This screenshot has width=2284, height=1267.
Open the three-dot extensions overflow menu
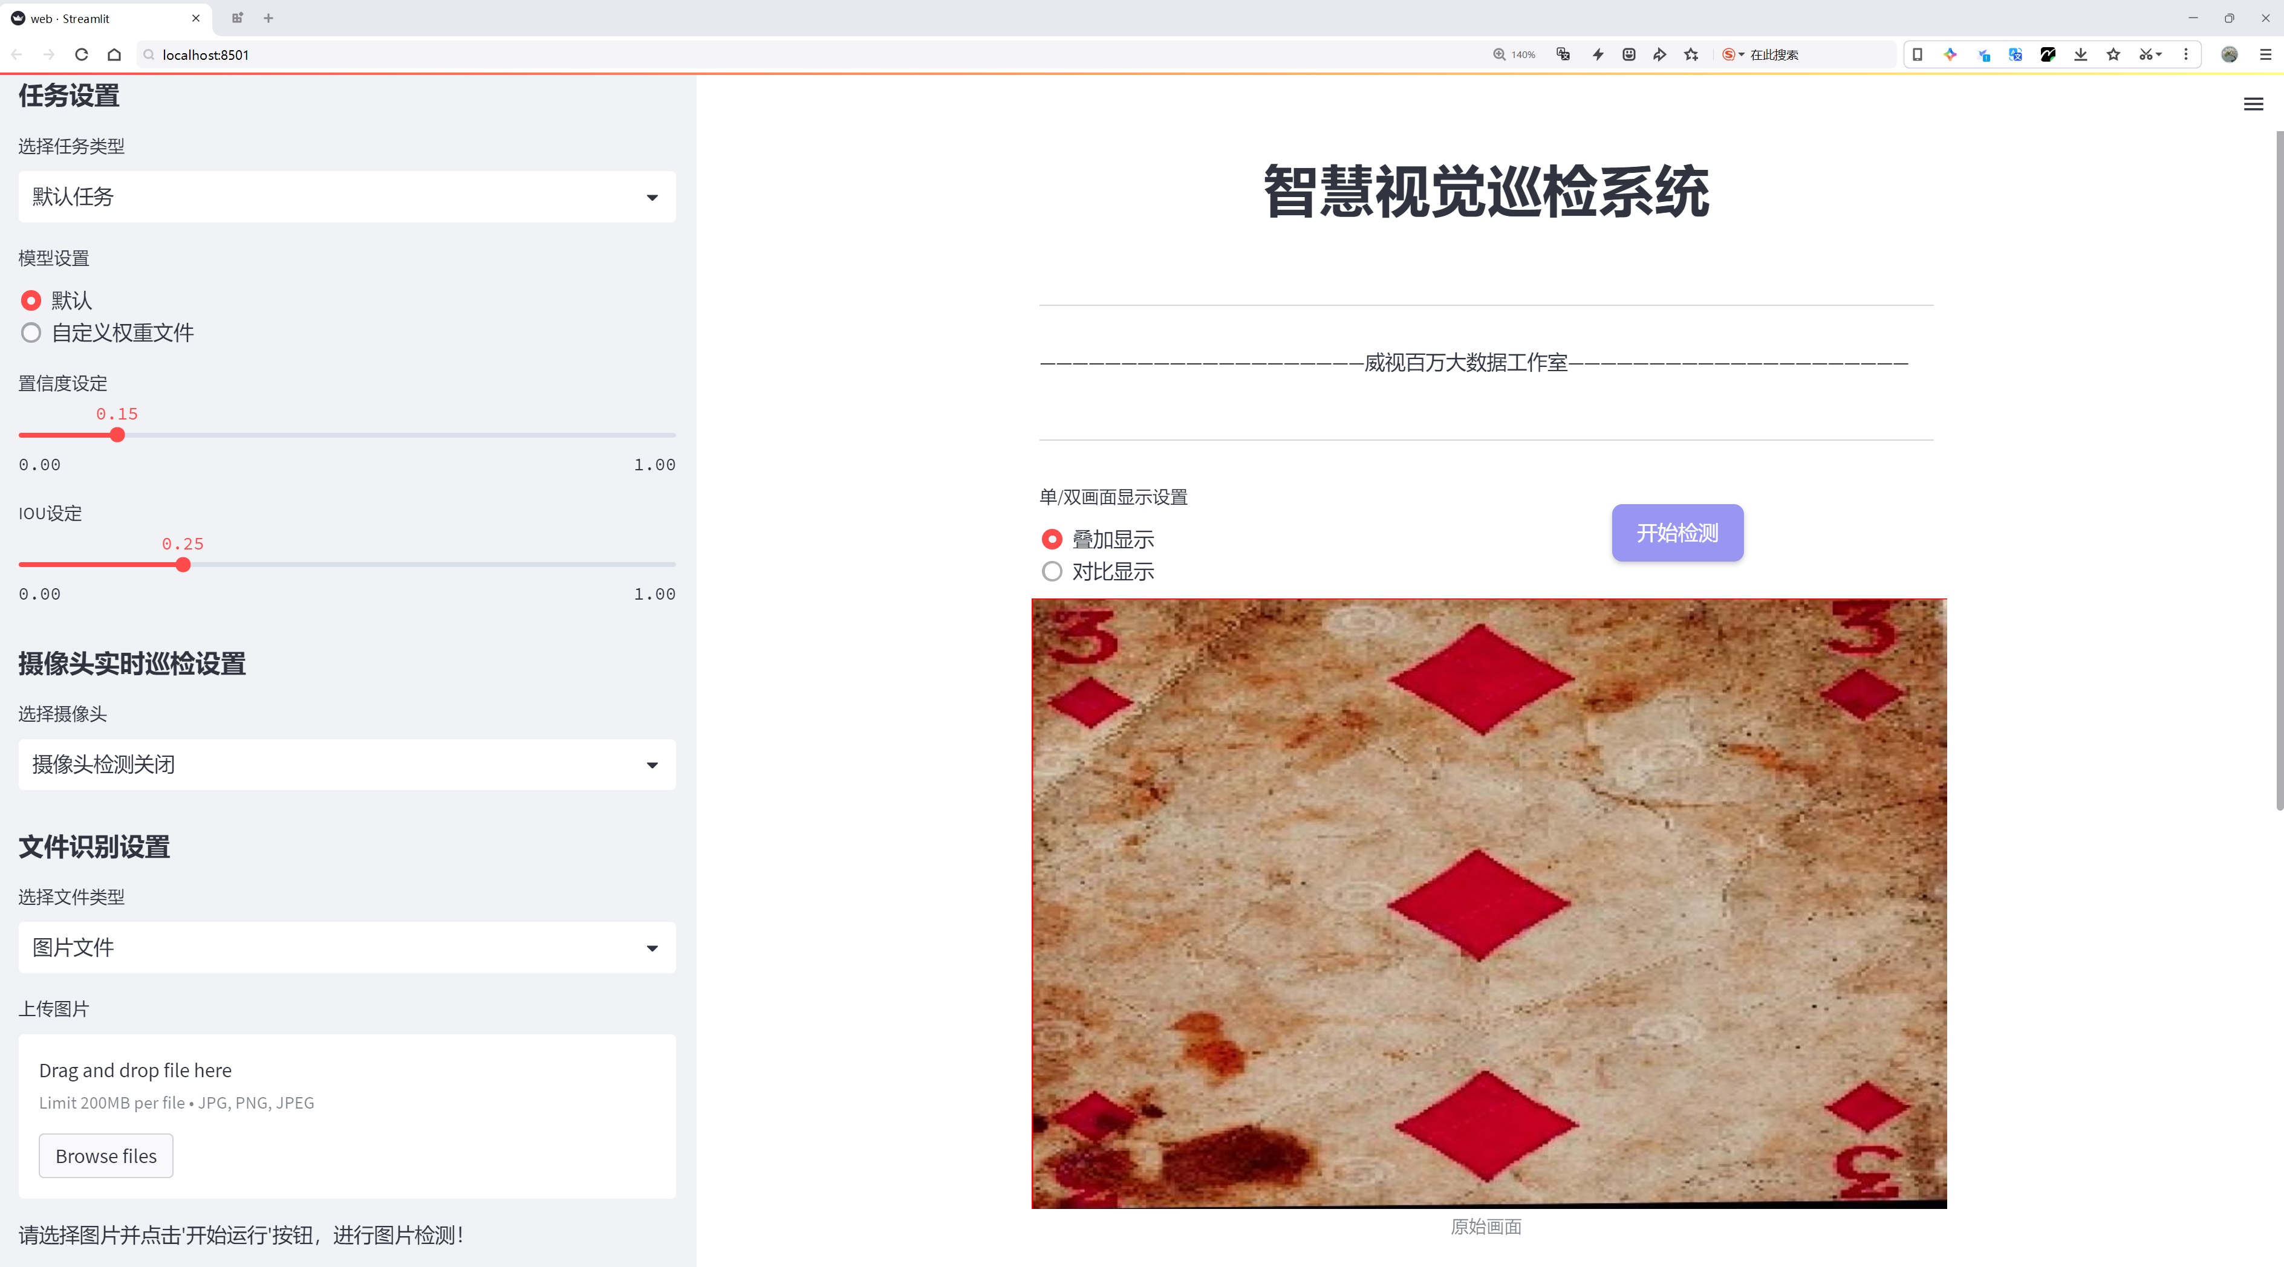tap(2185, 55)
